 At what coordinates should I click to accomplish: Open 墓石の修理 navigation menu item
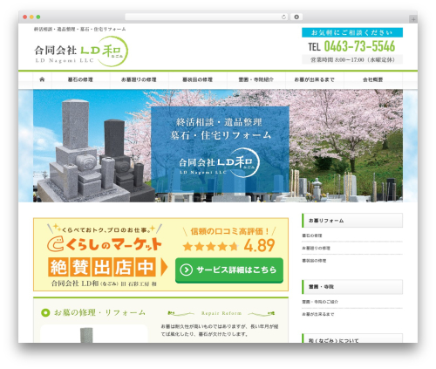pos(80,79)
